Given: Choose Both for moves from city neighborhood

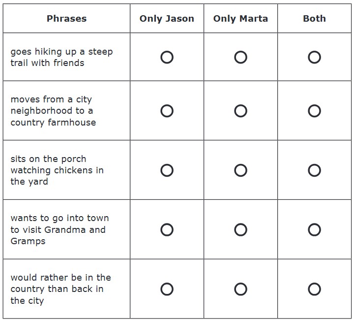Looking at the screenshot, I should (314, 111).
